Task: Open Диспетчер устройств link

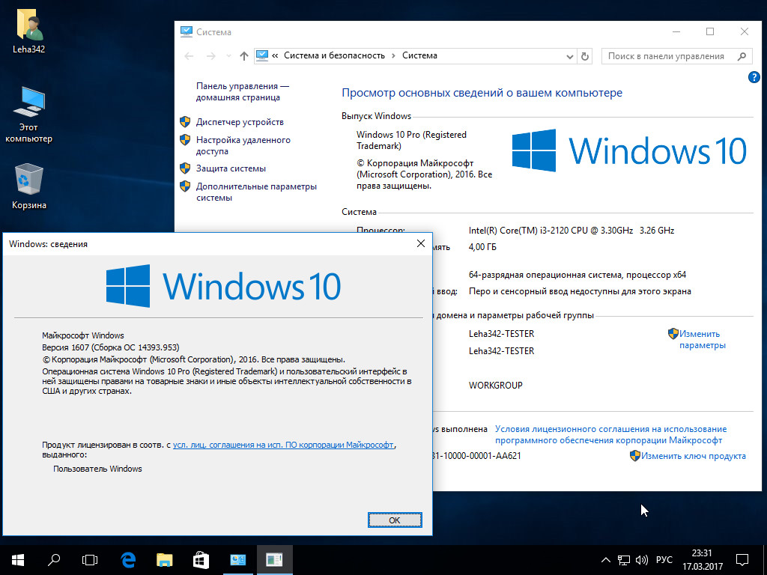Action: [x=240, y=122]
